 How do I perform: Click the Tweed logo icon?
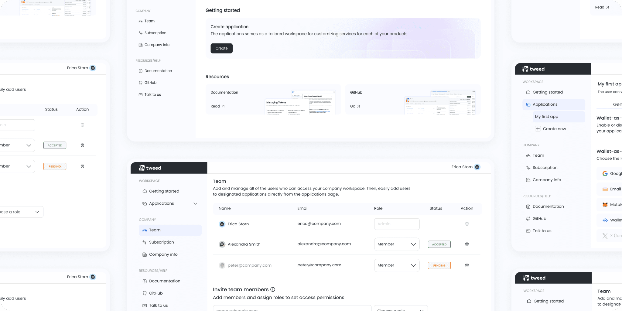click(142, 168)
